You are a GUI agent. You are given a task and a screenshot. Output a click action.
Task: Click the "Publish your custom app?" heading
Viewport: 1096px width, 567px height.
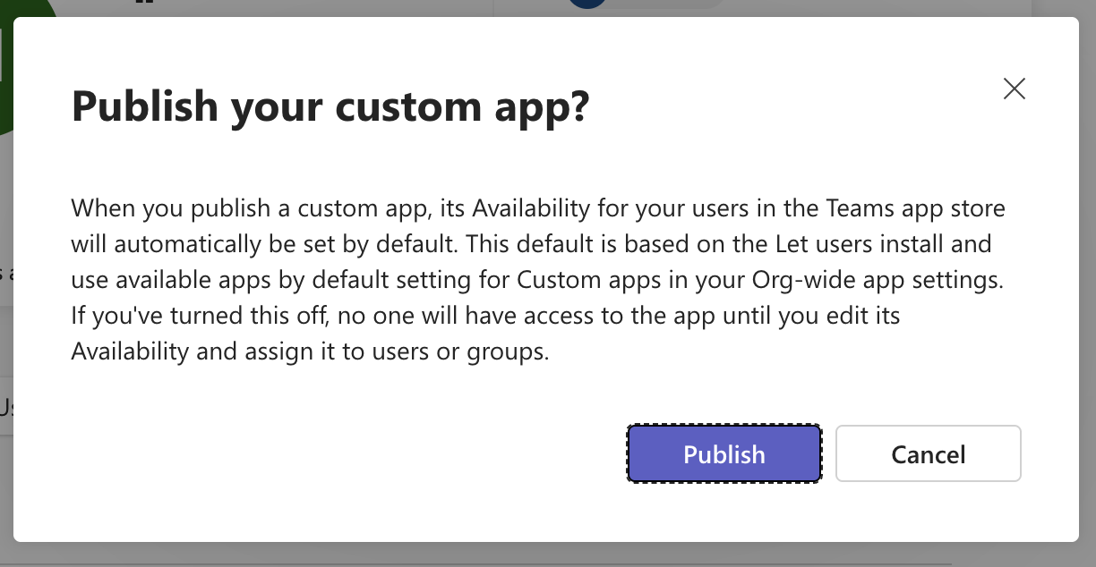click(x=330, y=106)
